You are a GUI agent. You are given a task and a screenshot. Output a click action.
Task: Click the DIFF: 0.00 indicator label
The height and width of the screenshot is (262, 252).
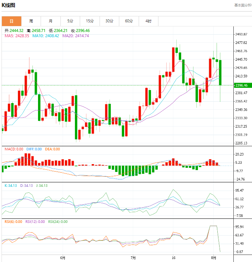(34, 149)
